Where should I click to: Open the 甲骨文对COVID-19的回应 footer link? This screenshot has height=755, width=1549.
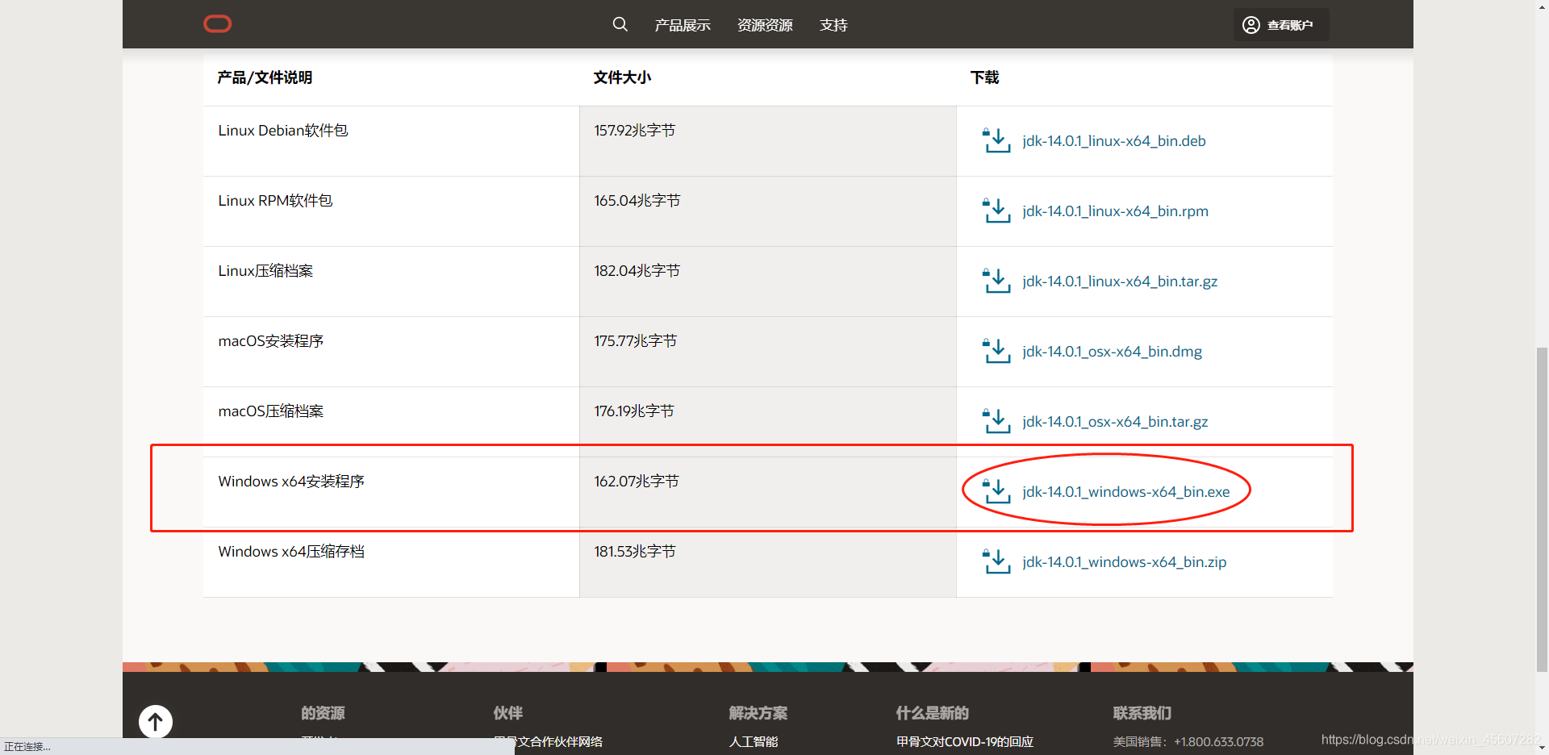click(x=965, y=741)
